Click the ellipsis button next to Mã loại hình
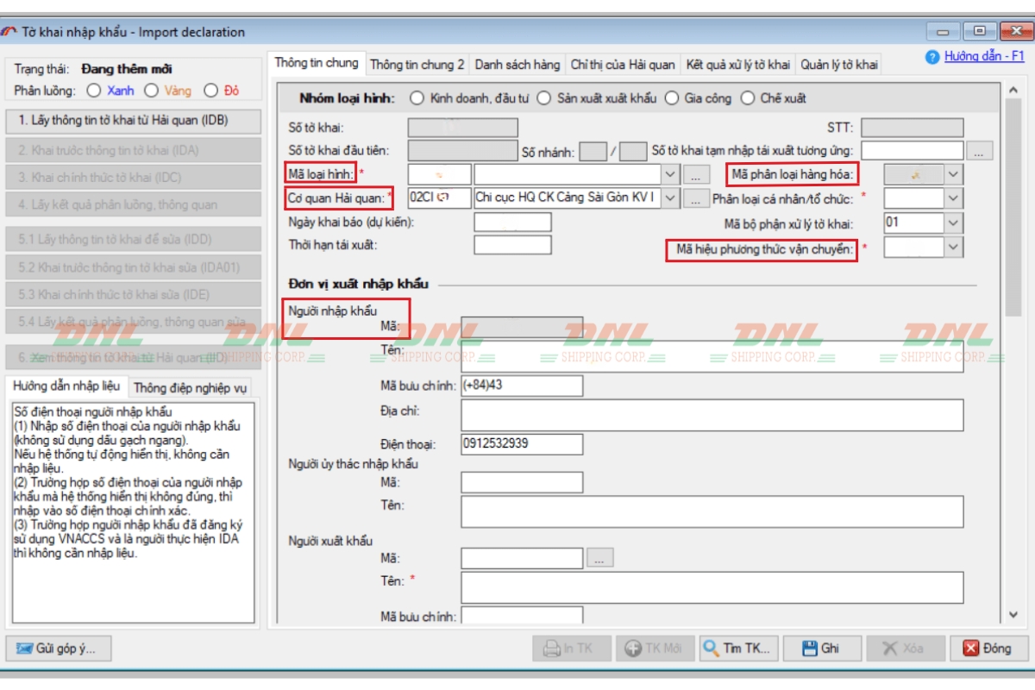The image size is (1035, 690). coord(695,174)
